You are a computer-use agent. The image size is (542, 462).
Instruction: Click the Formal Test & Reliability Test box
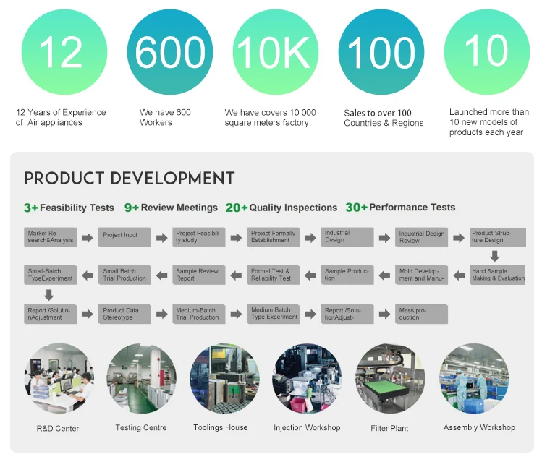coord(273,275)
